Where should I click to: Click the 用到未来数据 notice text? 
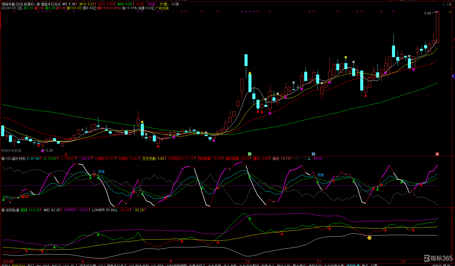(x=11, y=151)
